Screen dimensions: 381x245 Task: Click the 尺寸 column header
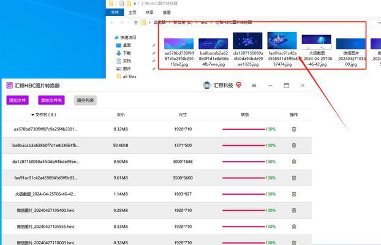click(183, 115)
